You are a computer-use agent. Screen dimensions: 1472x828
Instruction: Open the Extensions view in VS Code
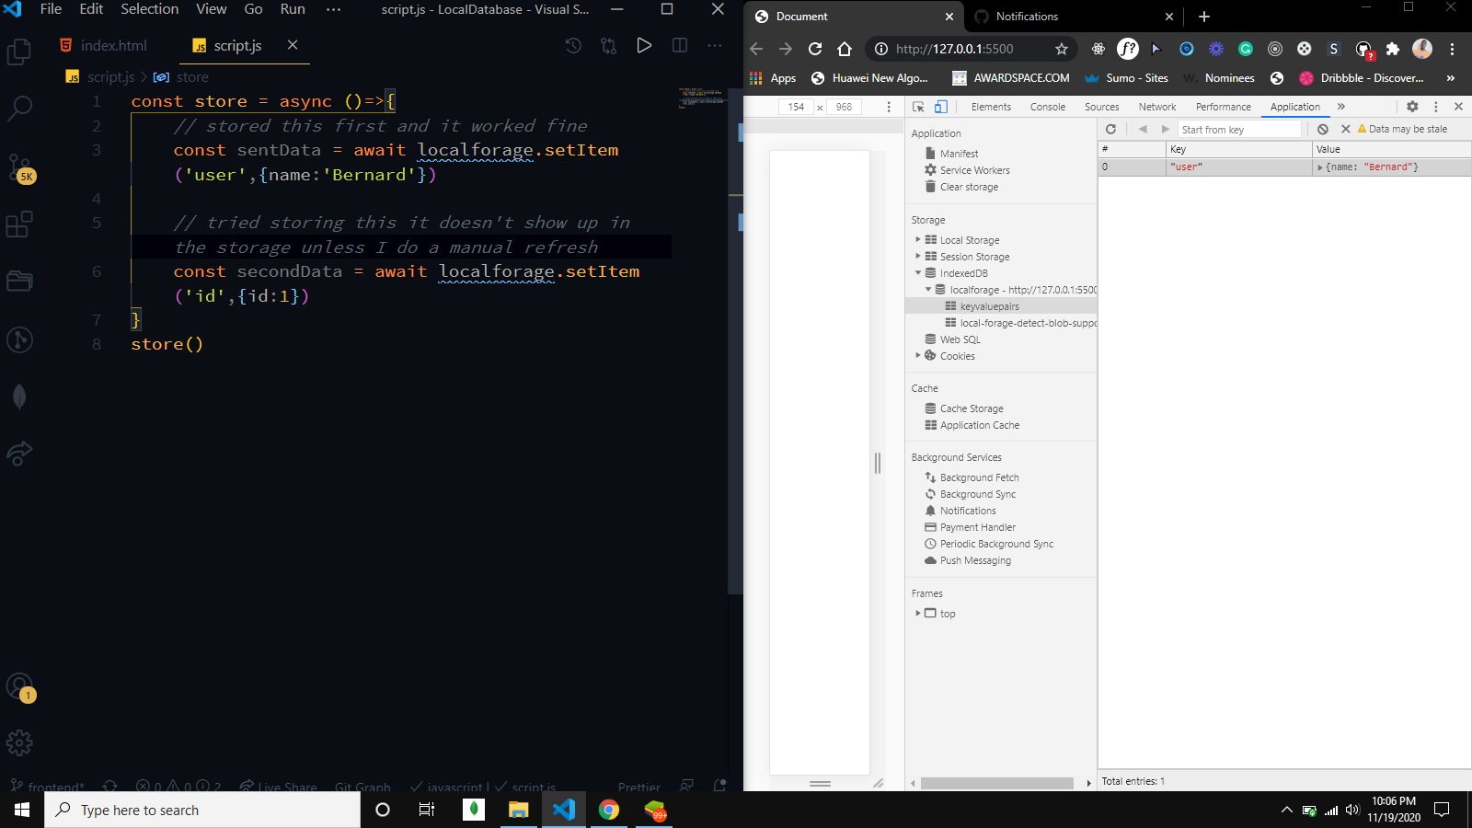click(x=19, y=224)
